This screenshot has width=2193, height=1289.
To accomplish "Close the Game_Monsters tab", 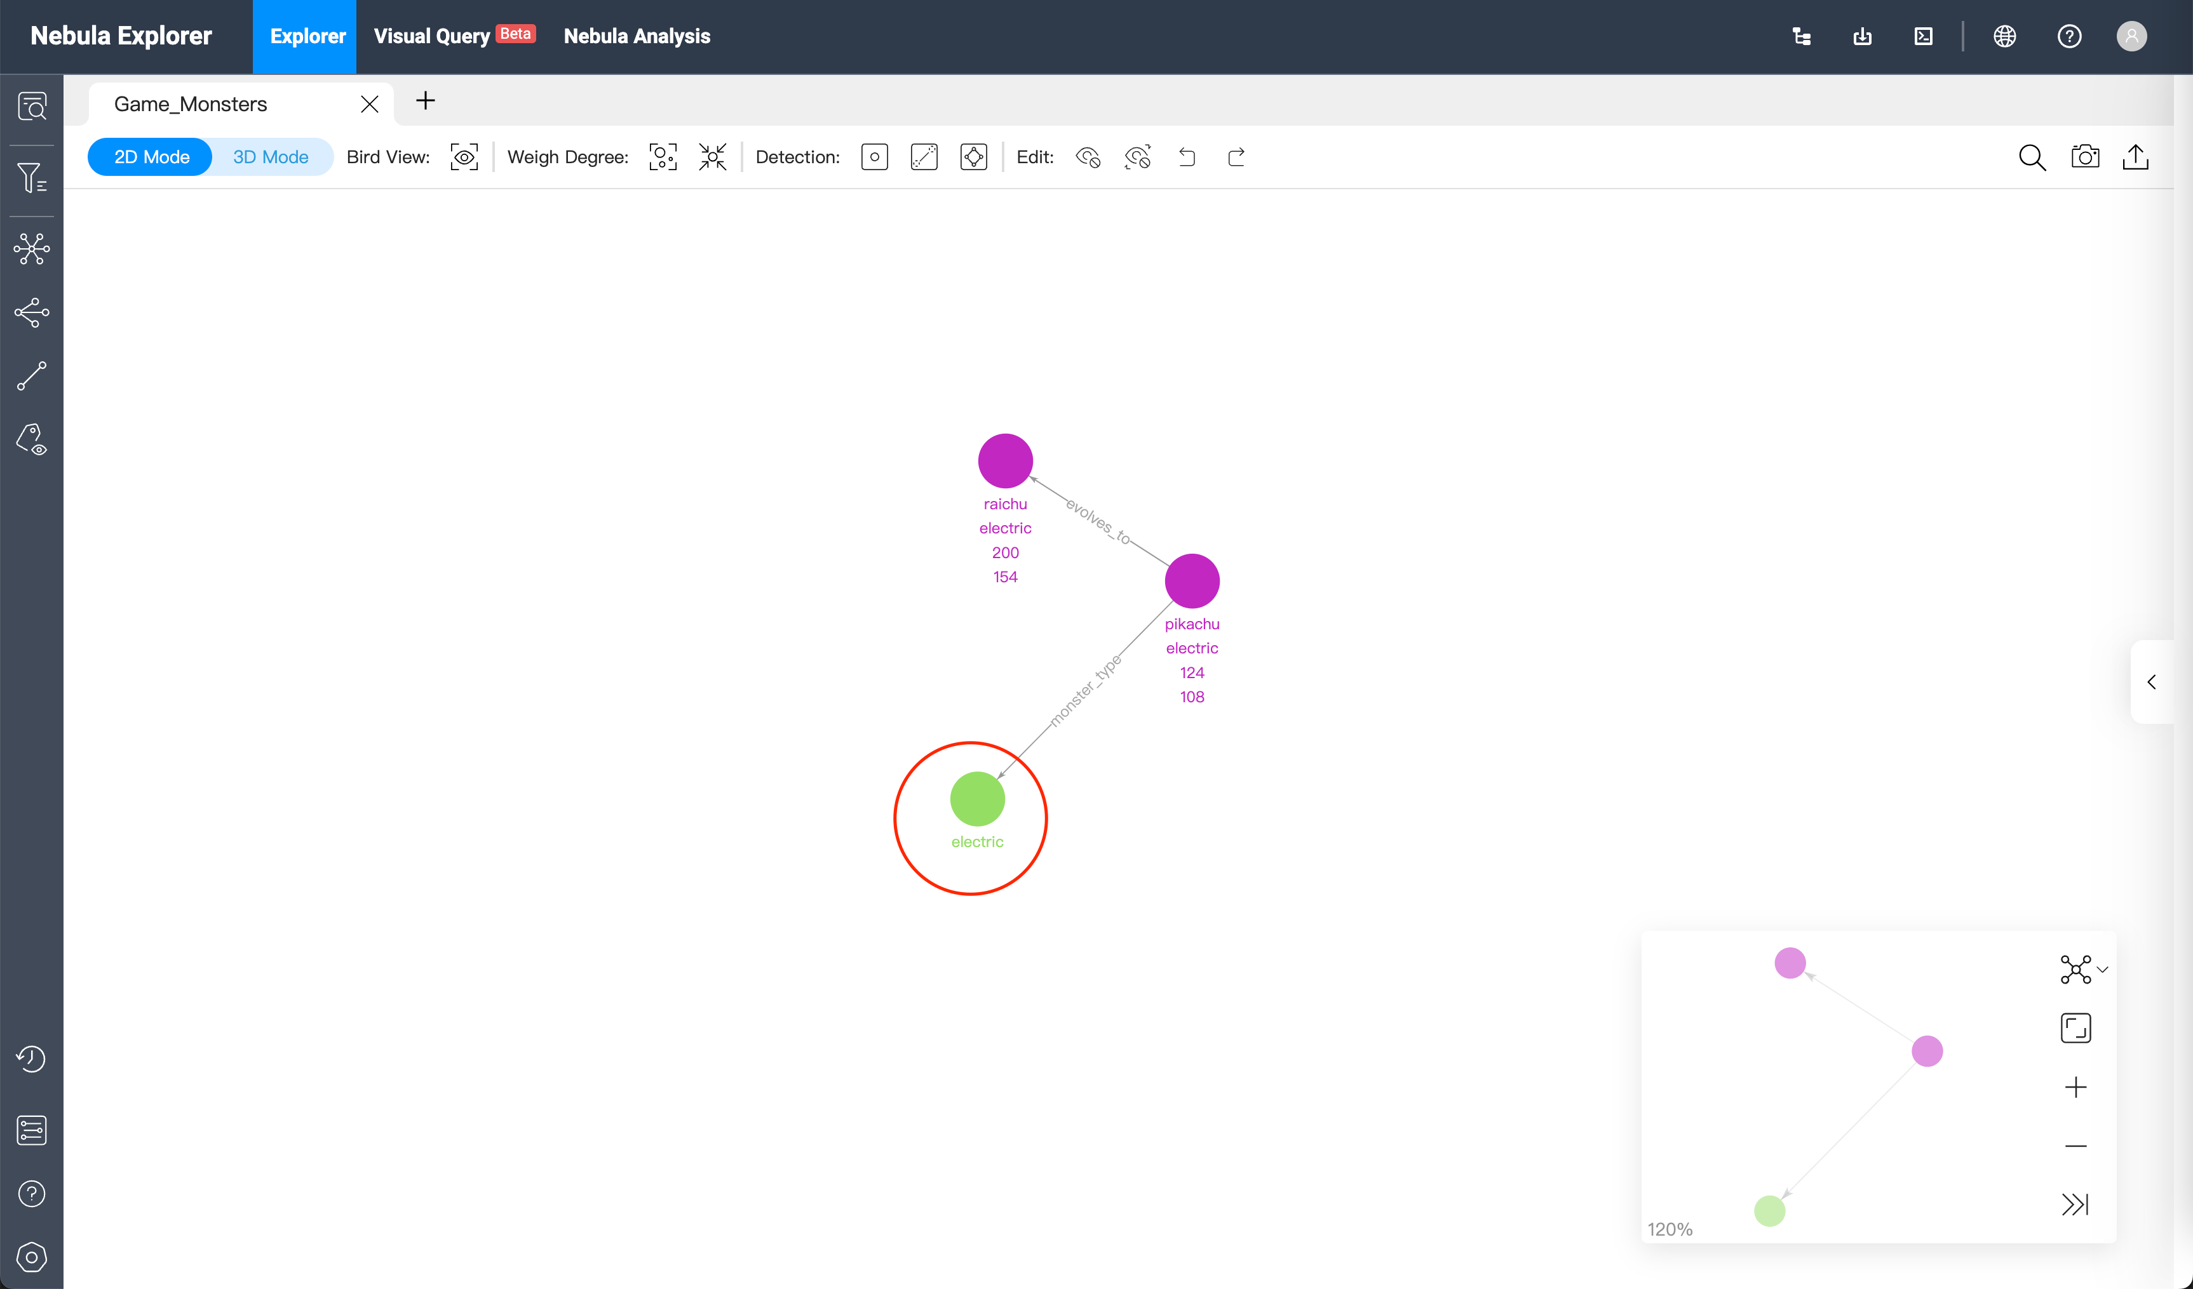I will pos(369,104).
